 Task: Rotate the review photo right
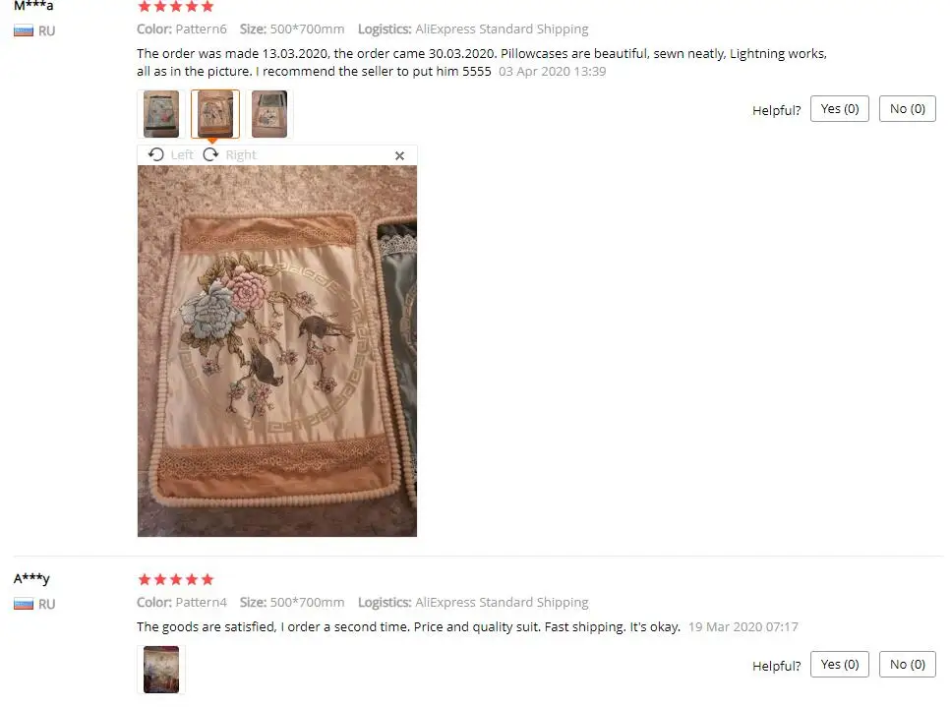tap(210, 154)
